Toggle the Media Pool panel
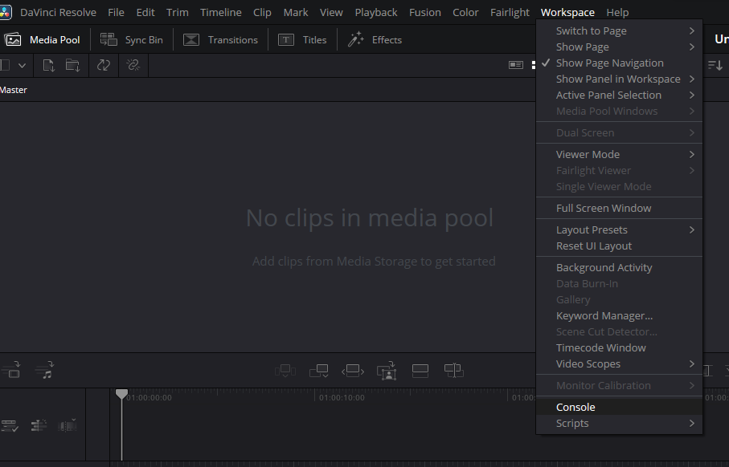The height and width of the screenshot is (467, 729). [x=43, y=39]
